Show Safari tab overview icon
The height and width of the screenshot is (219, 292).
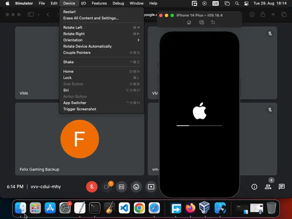pyautogui.click(x=284, y=14)
